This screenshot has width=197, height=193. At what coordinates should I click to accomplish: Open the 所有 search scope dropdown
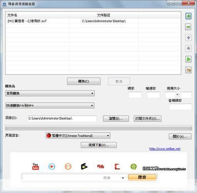pyautogui.click(x=114, y=178)
